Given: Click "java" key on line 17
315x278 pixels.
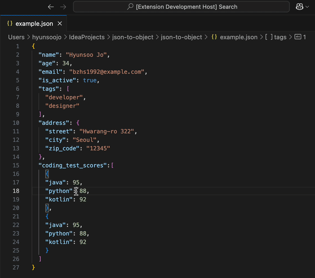Looking at the screenshot, I should pyautogui.click(x=55, y=182).
